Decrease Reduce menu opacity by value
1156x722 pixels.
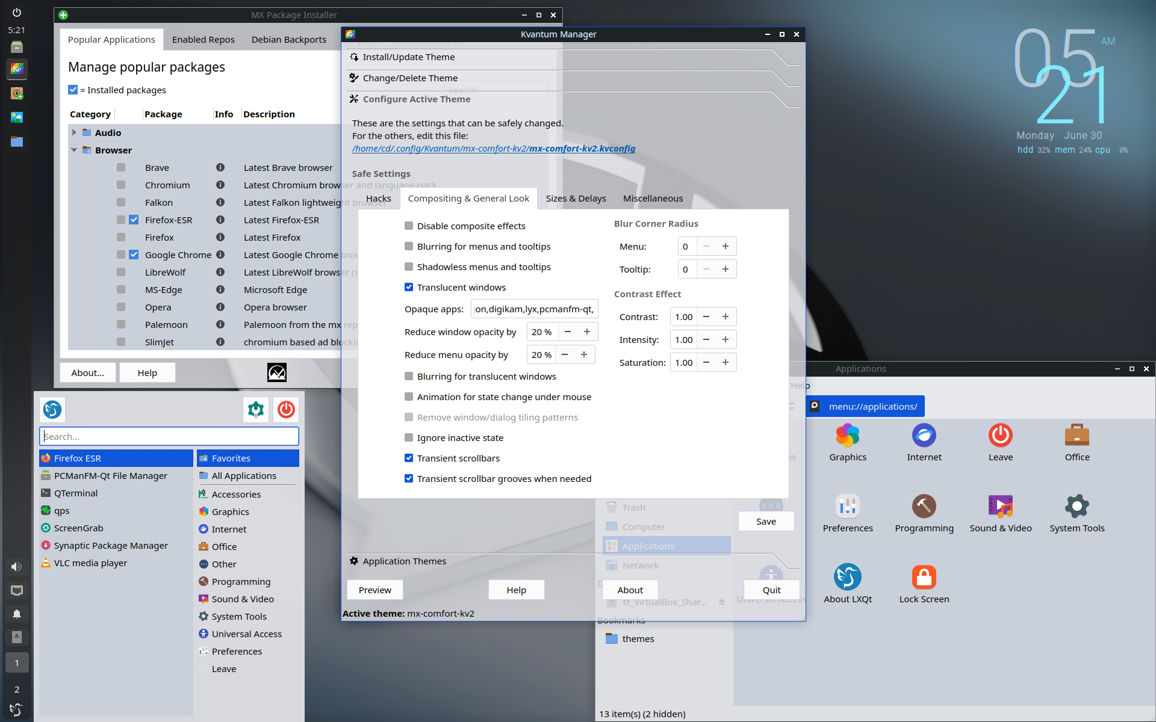pos(565,354)
